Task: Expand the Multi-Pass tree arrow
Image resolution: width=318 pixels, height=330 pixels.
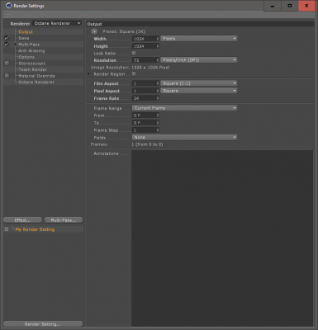Action: (x=16, y=45)
